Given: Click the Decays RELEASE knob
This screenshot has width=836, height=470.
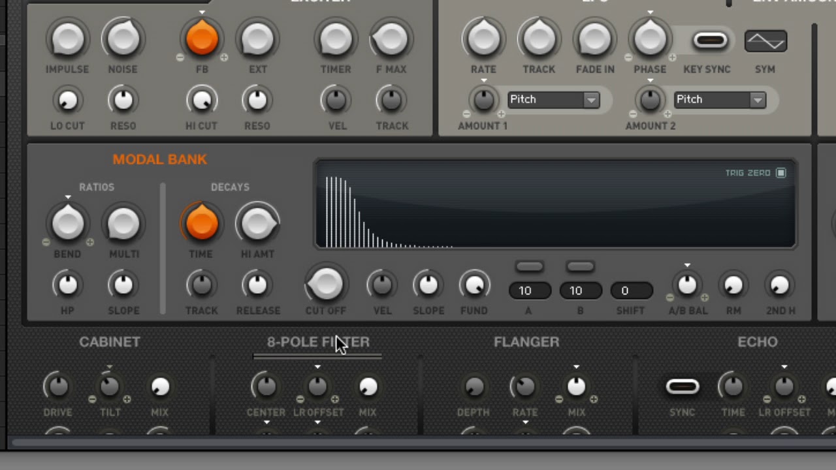Looking at the screenshot, I should [x=257, y=285].
